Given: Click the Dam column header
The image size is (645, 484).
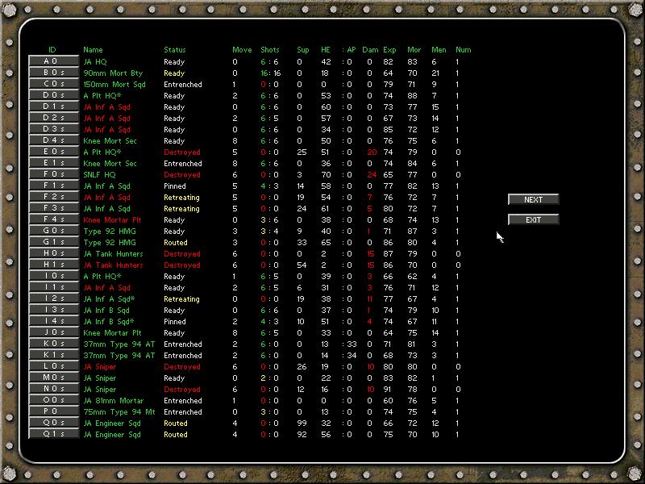Looking at the screenshot, I should click(370, 50).
